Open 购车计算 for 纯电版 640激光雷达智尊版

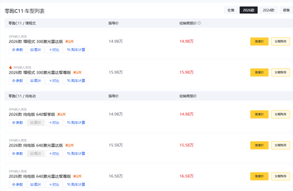click(x=76, y=185)
